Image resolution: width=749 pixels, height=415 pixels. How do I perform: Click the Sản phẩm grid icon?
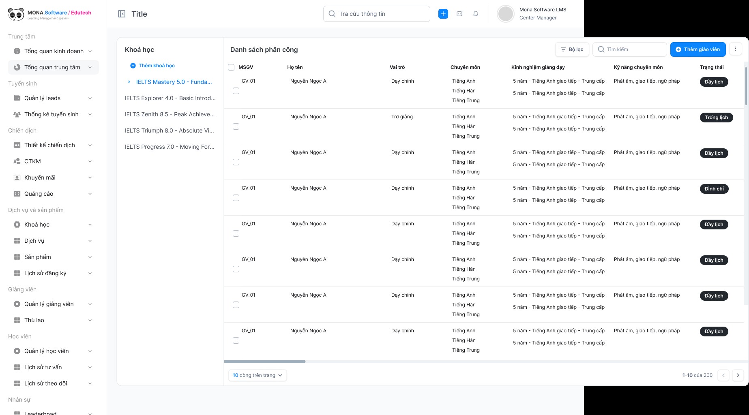17,257
